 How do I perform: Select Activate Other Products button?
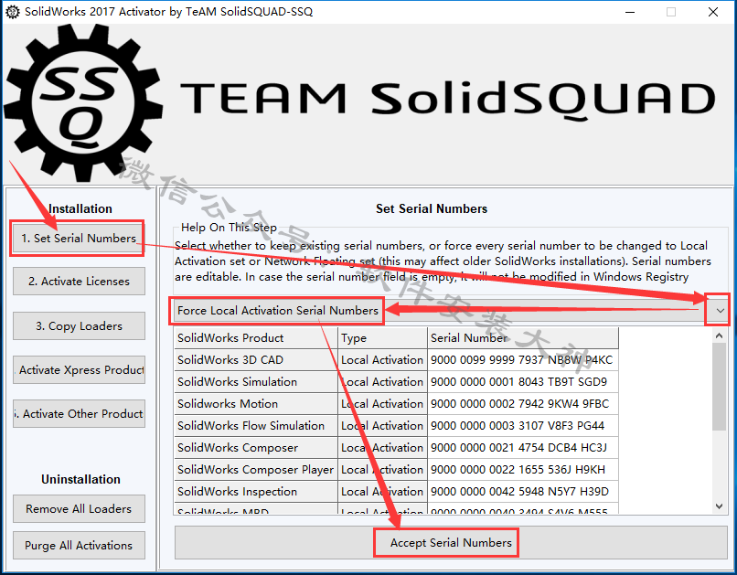pyautogui.click(x=79, y=413)
